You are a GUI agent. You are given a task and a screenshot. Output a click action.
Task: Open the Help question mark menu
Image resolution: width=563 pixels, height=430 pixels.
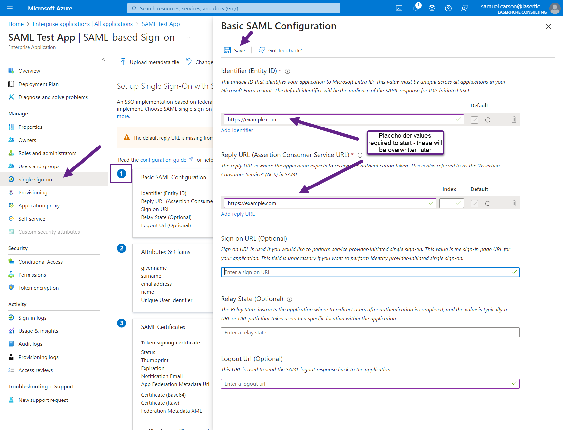[448, 8]
